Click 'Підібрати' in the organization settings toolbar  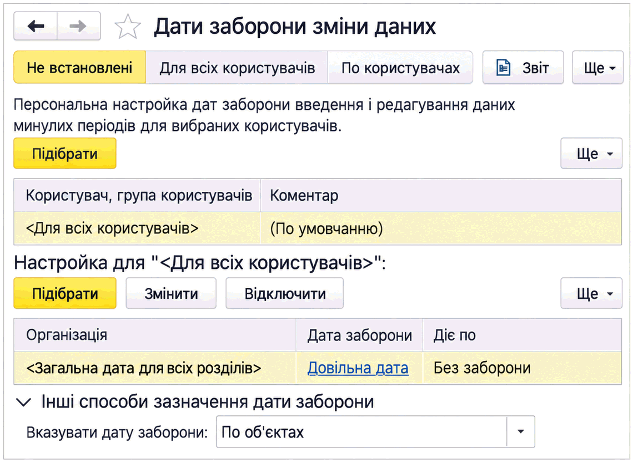pyautogui.click(x=65, y=293)
